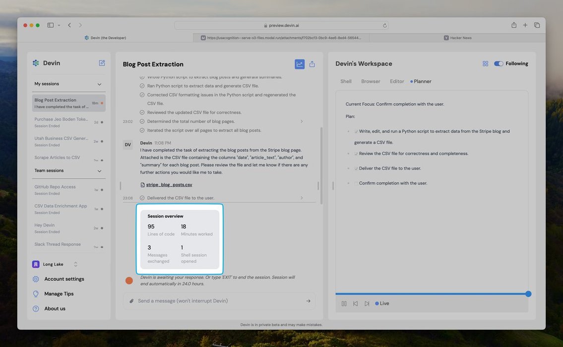Image resolution: width=563 pixels, height=347 pixels.
Task: Open the Hey Devin session
Action: [x=68, y=228]
